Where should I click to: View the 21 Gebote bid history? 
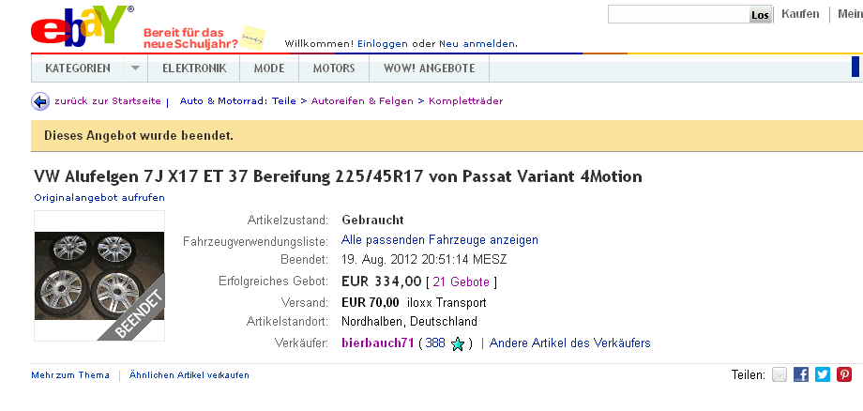pos(462,282)
